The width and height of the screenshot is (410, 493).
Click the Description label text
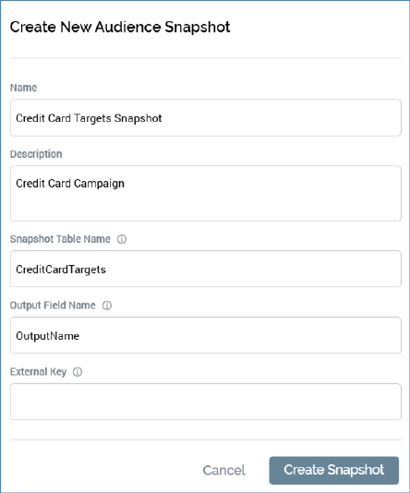pos(36,154)
